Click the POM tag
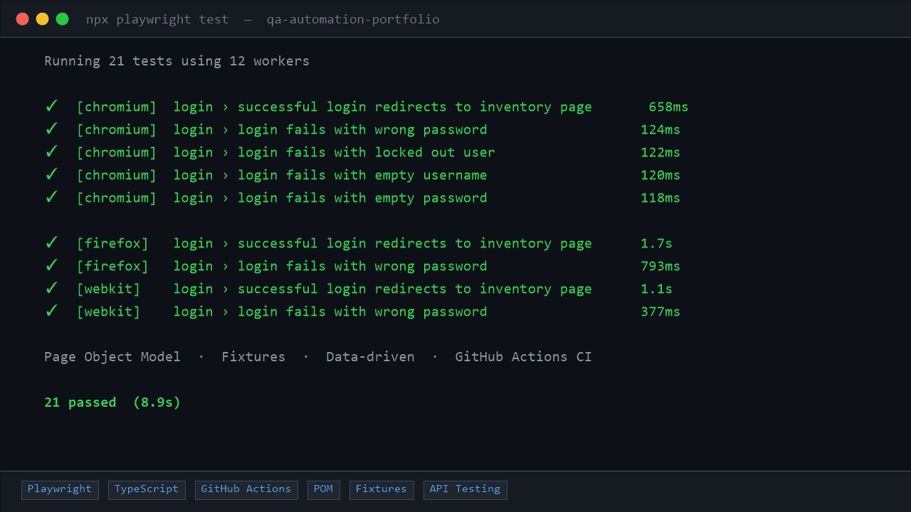 point(323,490)
